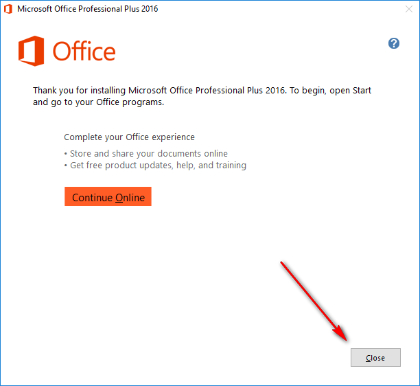Click the Close button at the bottom

tap(375, 358)
